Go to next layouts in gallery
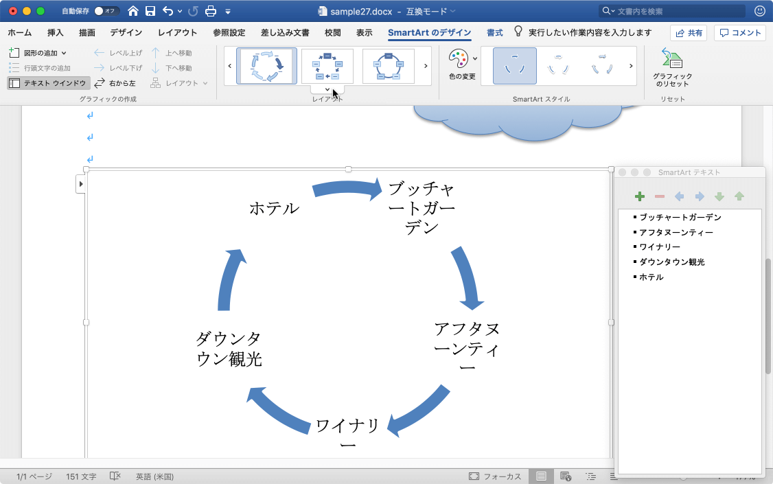Viewport: 773px width, 484px height. [x=426, y=65]
